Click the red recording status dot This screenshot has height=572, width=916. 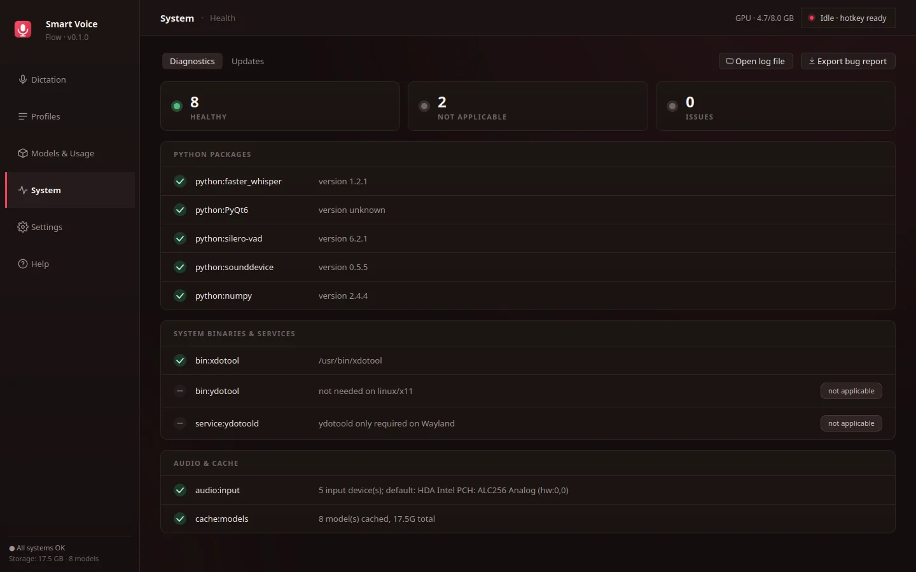[812, 18]
